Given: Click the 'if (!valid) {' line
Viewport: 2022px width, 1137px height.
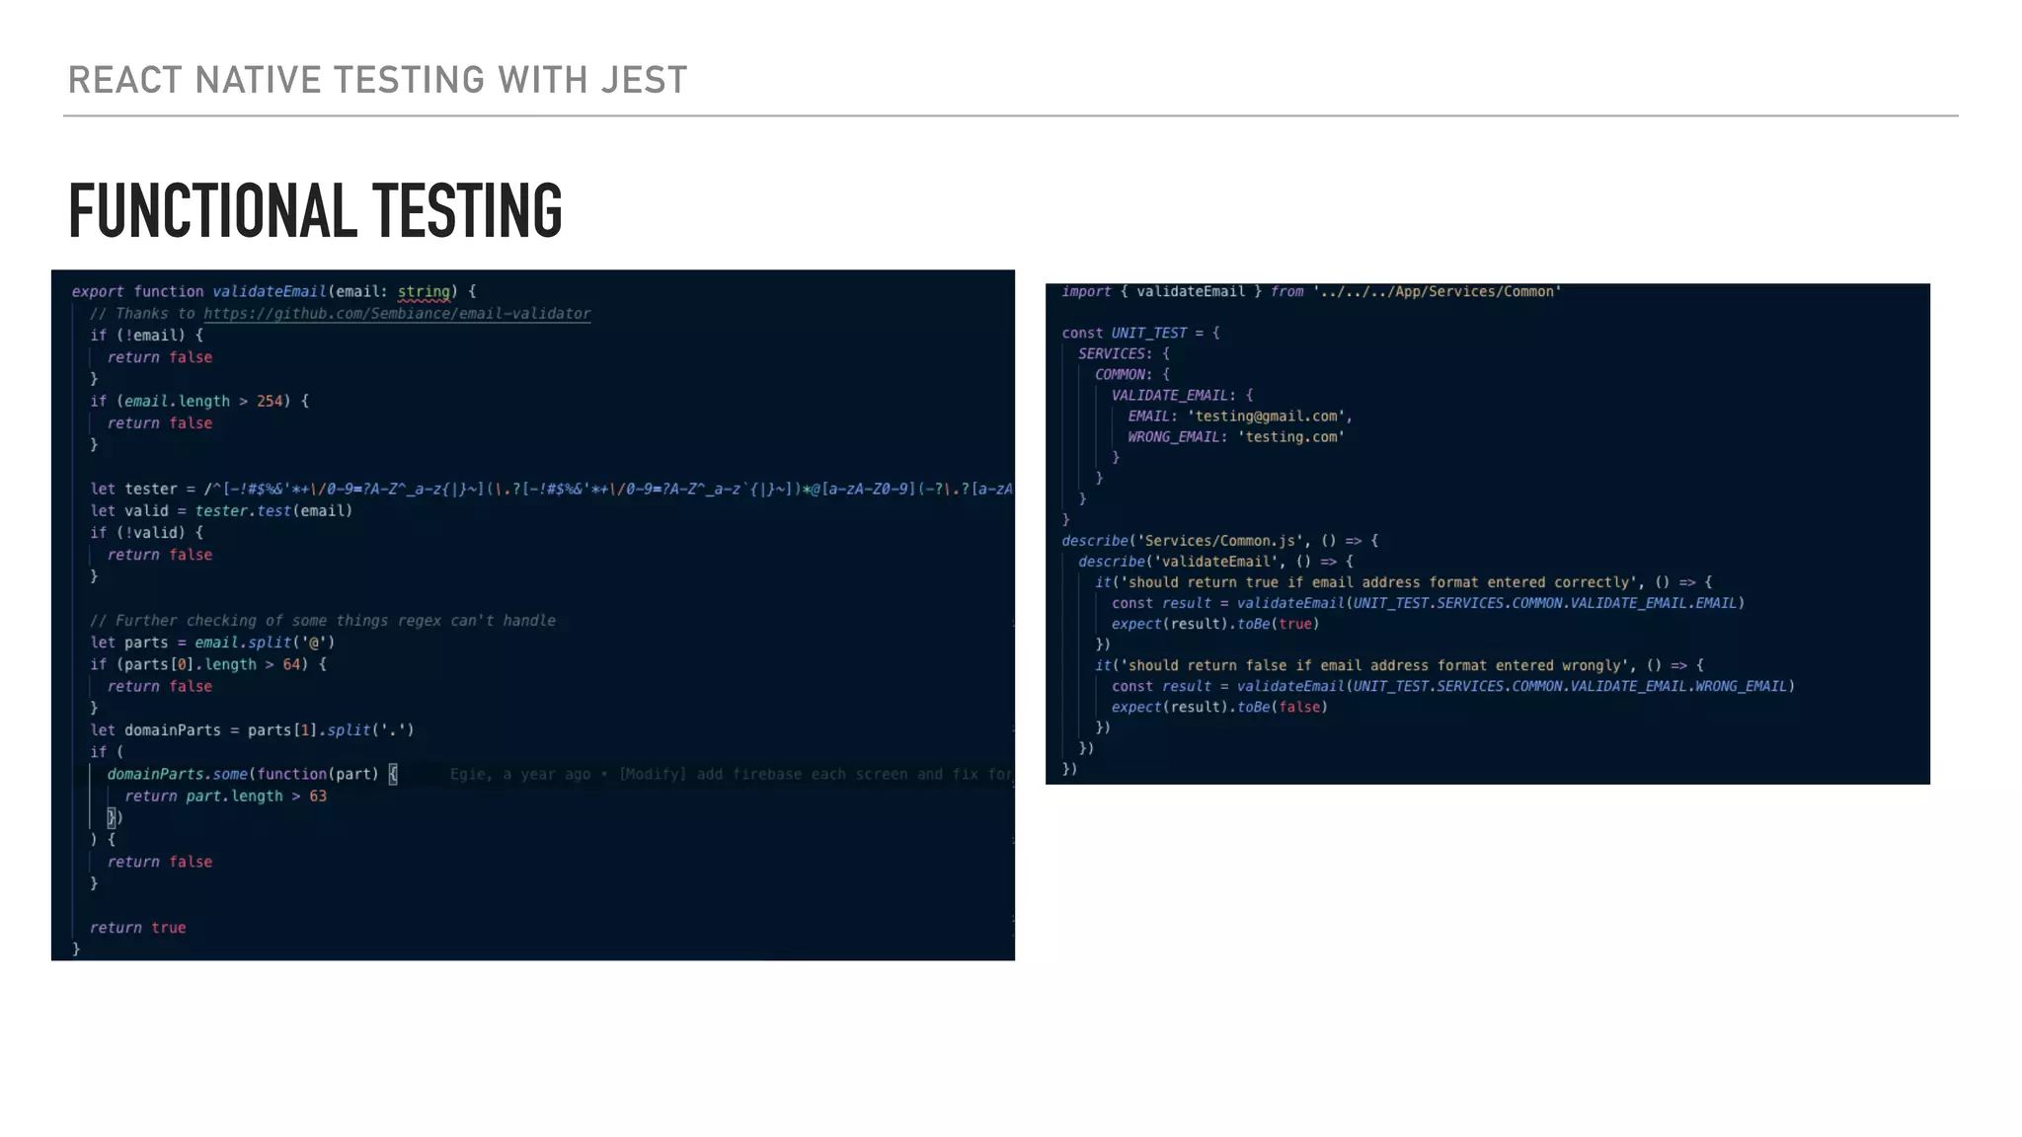Looking at the screenshot, I should pyautogui.click(x=146, y=533).
